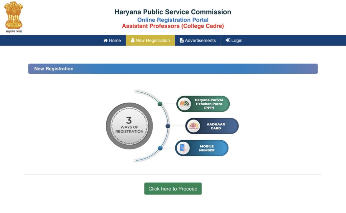
Task: Click the house icon beside Home
Action: click(106, 40)
